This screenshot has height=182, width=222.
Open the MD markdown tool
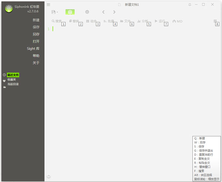[x=177, y=21]
